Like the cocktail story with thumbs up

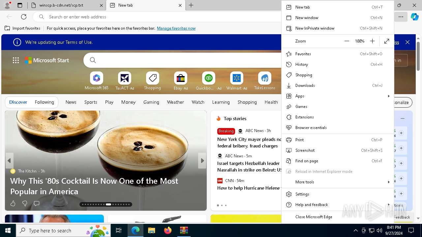pos(13,204)
